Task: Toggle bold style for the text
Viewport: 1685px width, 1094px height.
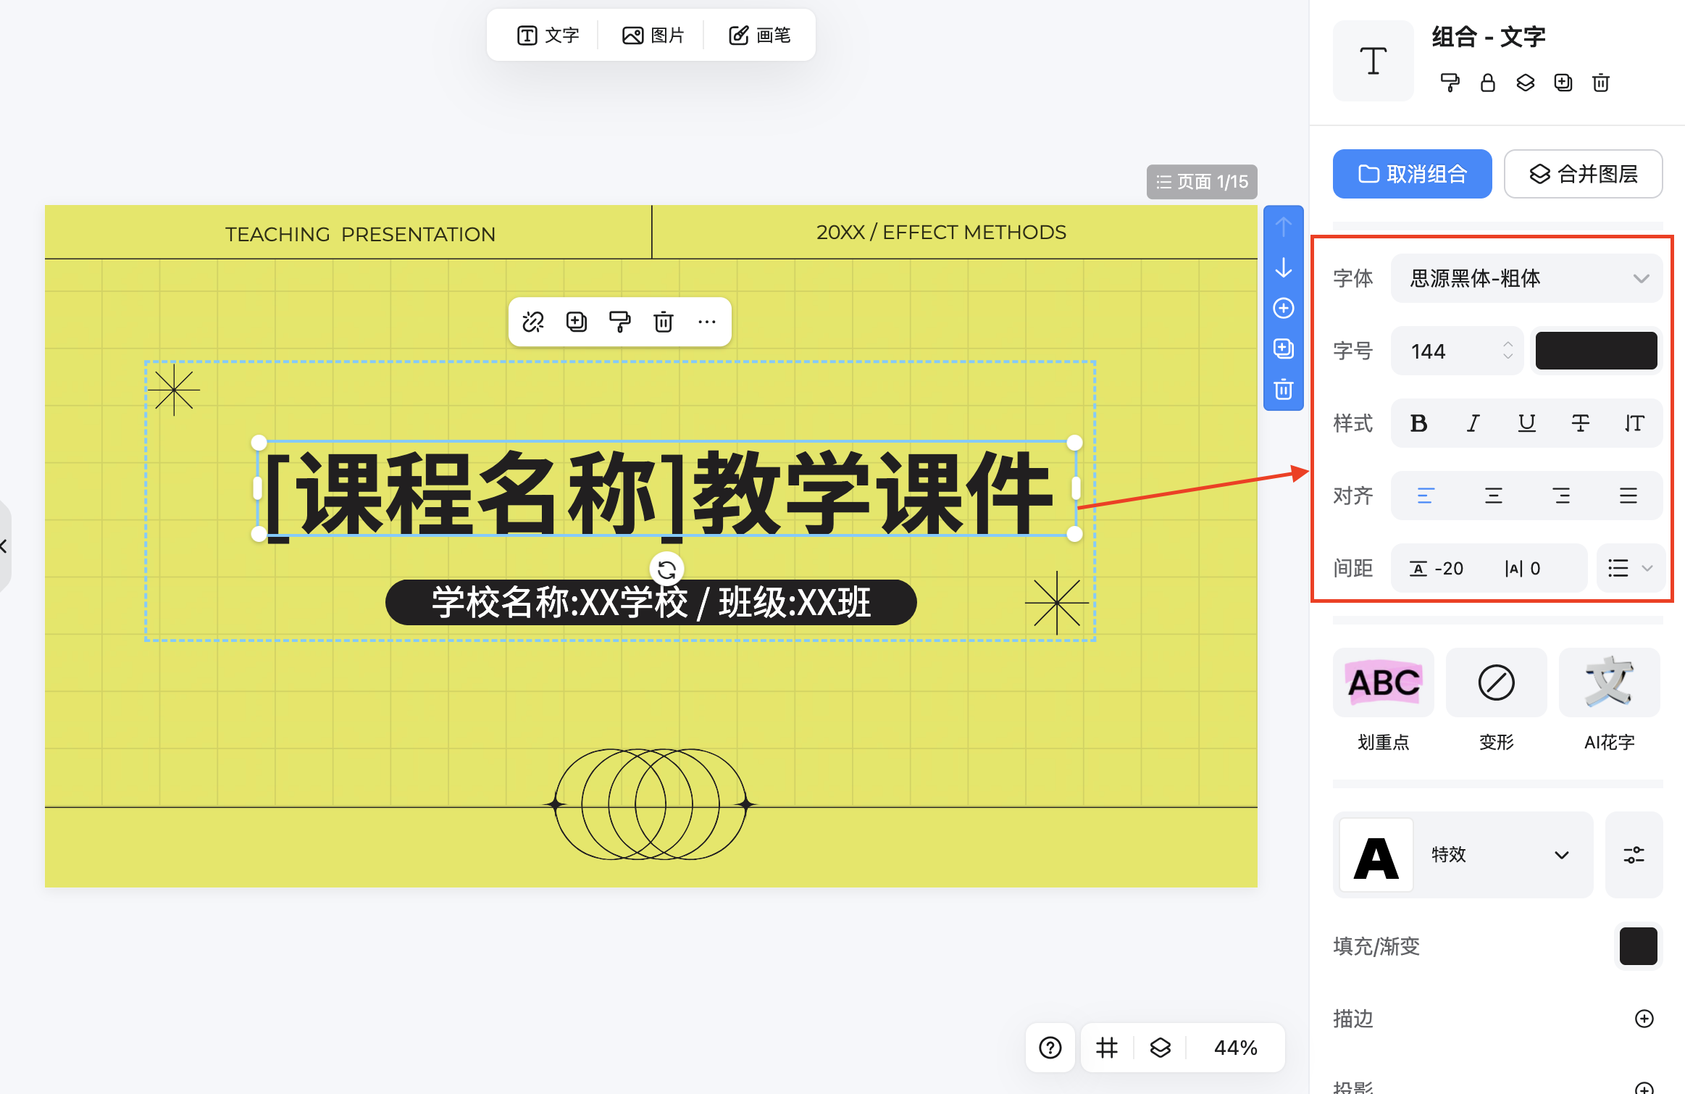Action: [x=1418, y=423]
